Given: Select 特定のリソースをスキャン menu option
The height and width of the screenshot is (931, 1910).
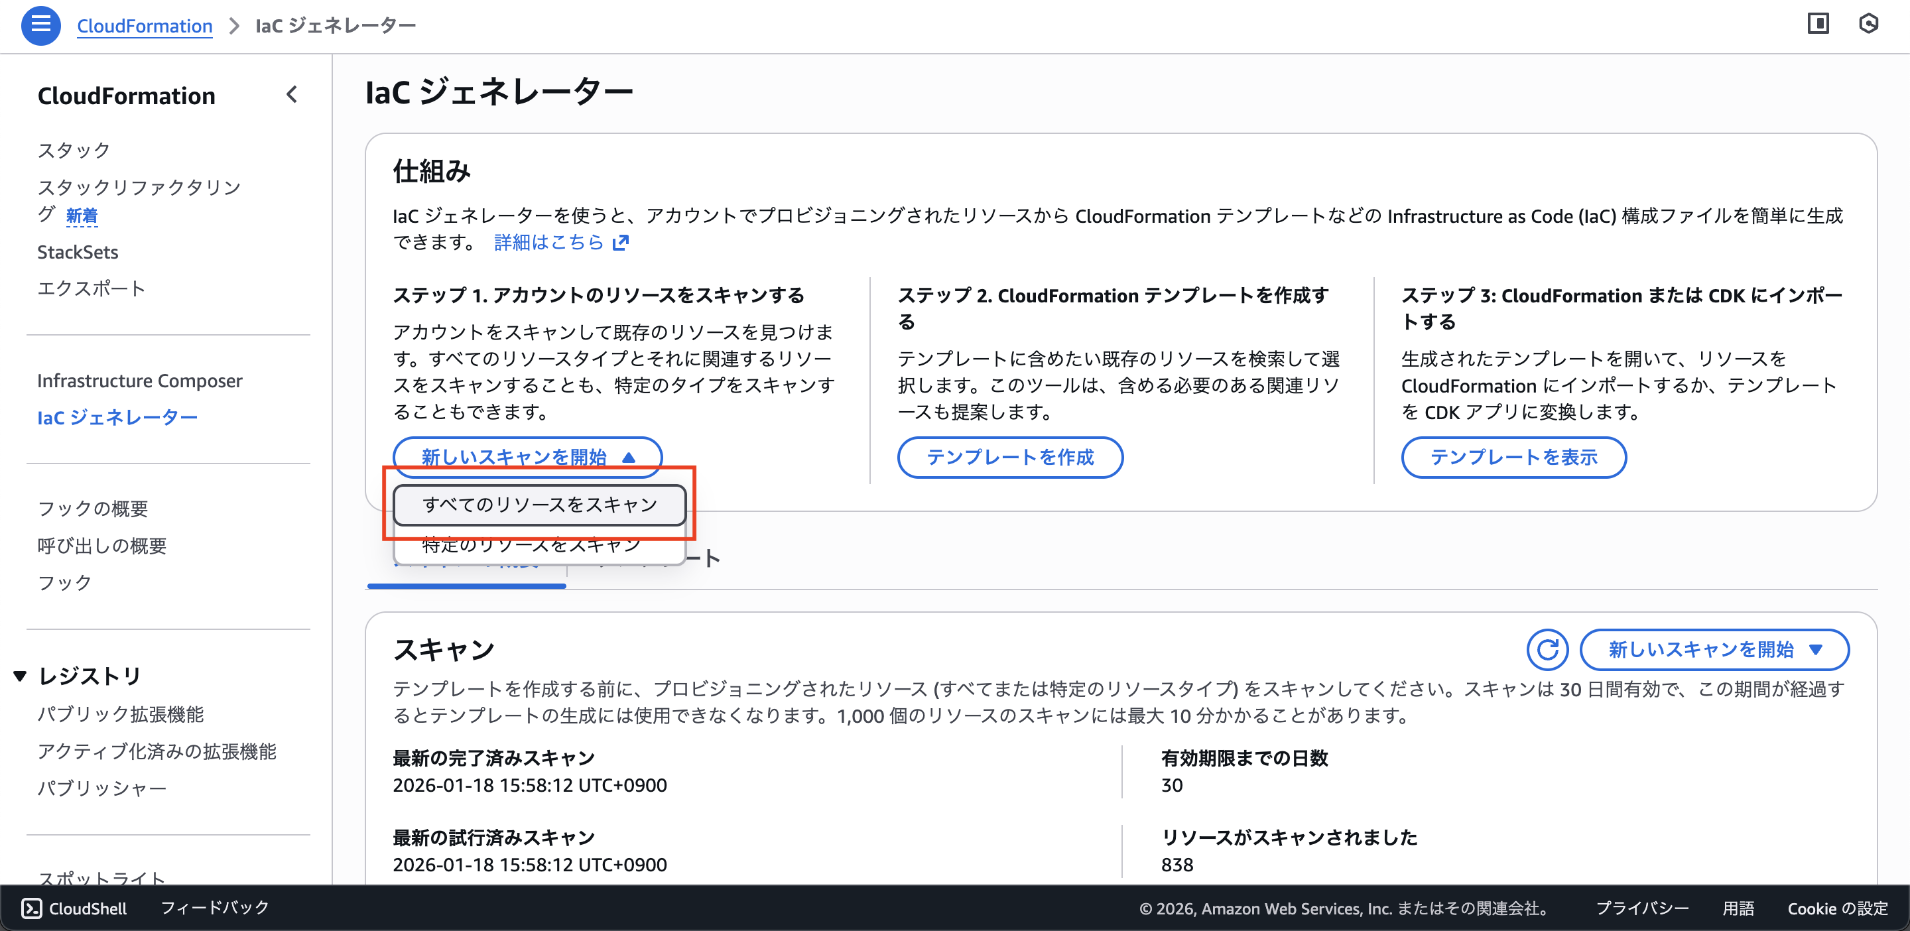Looking at the screenshot, I should pyautogui.click(x=531, y=546).
